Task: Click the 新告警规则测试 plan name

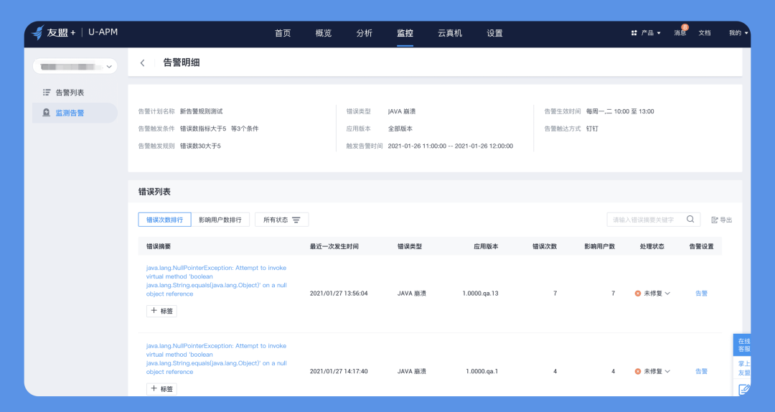Action: click(x=201, y=111)
